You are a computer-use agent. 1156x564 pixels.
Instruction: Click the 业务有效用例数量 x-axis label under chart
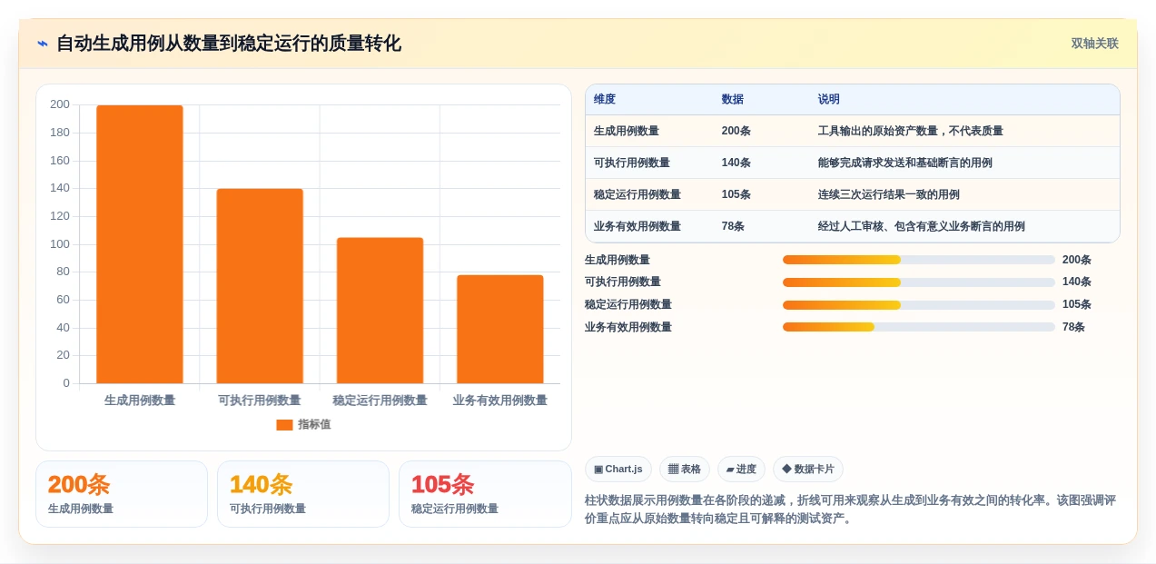pyautogui.click(x=500, y=401)
